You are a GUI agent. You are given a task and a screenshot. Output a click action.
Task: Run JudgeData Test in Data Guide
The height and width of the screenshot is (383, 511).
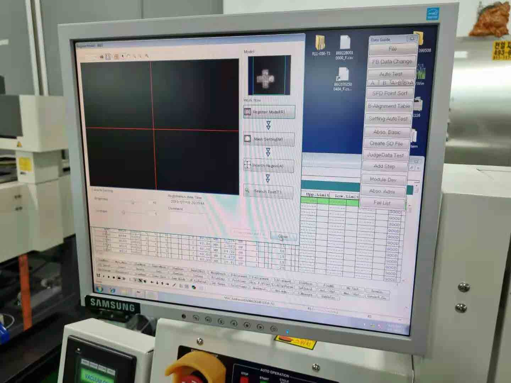(x=385, y=155)
